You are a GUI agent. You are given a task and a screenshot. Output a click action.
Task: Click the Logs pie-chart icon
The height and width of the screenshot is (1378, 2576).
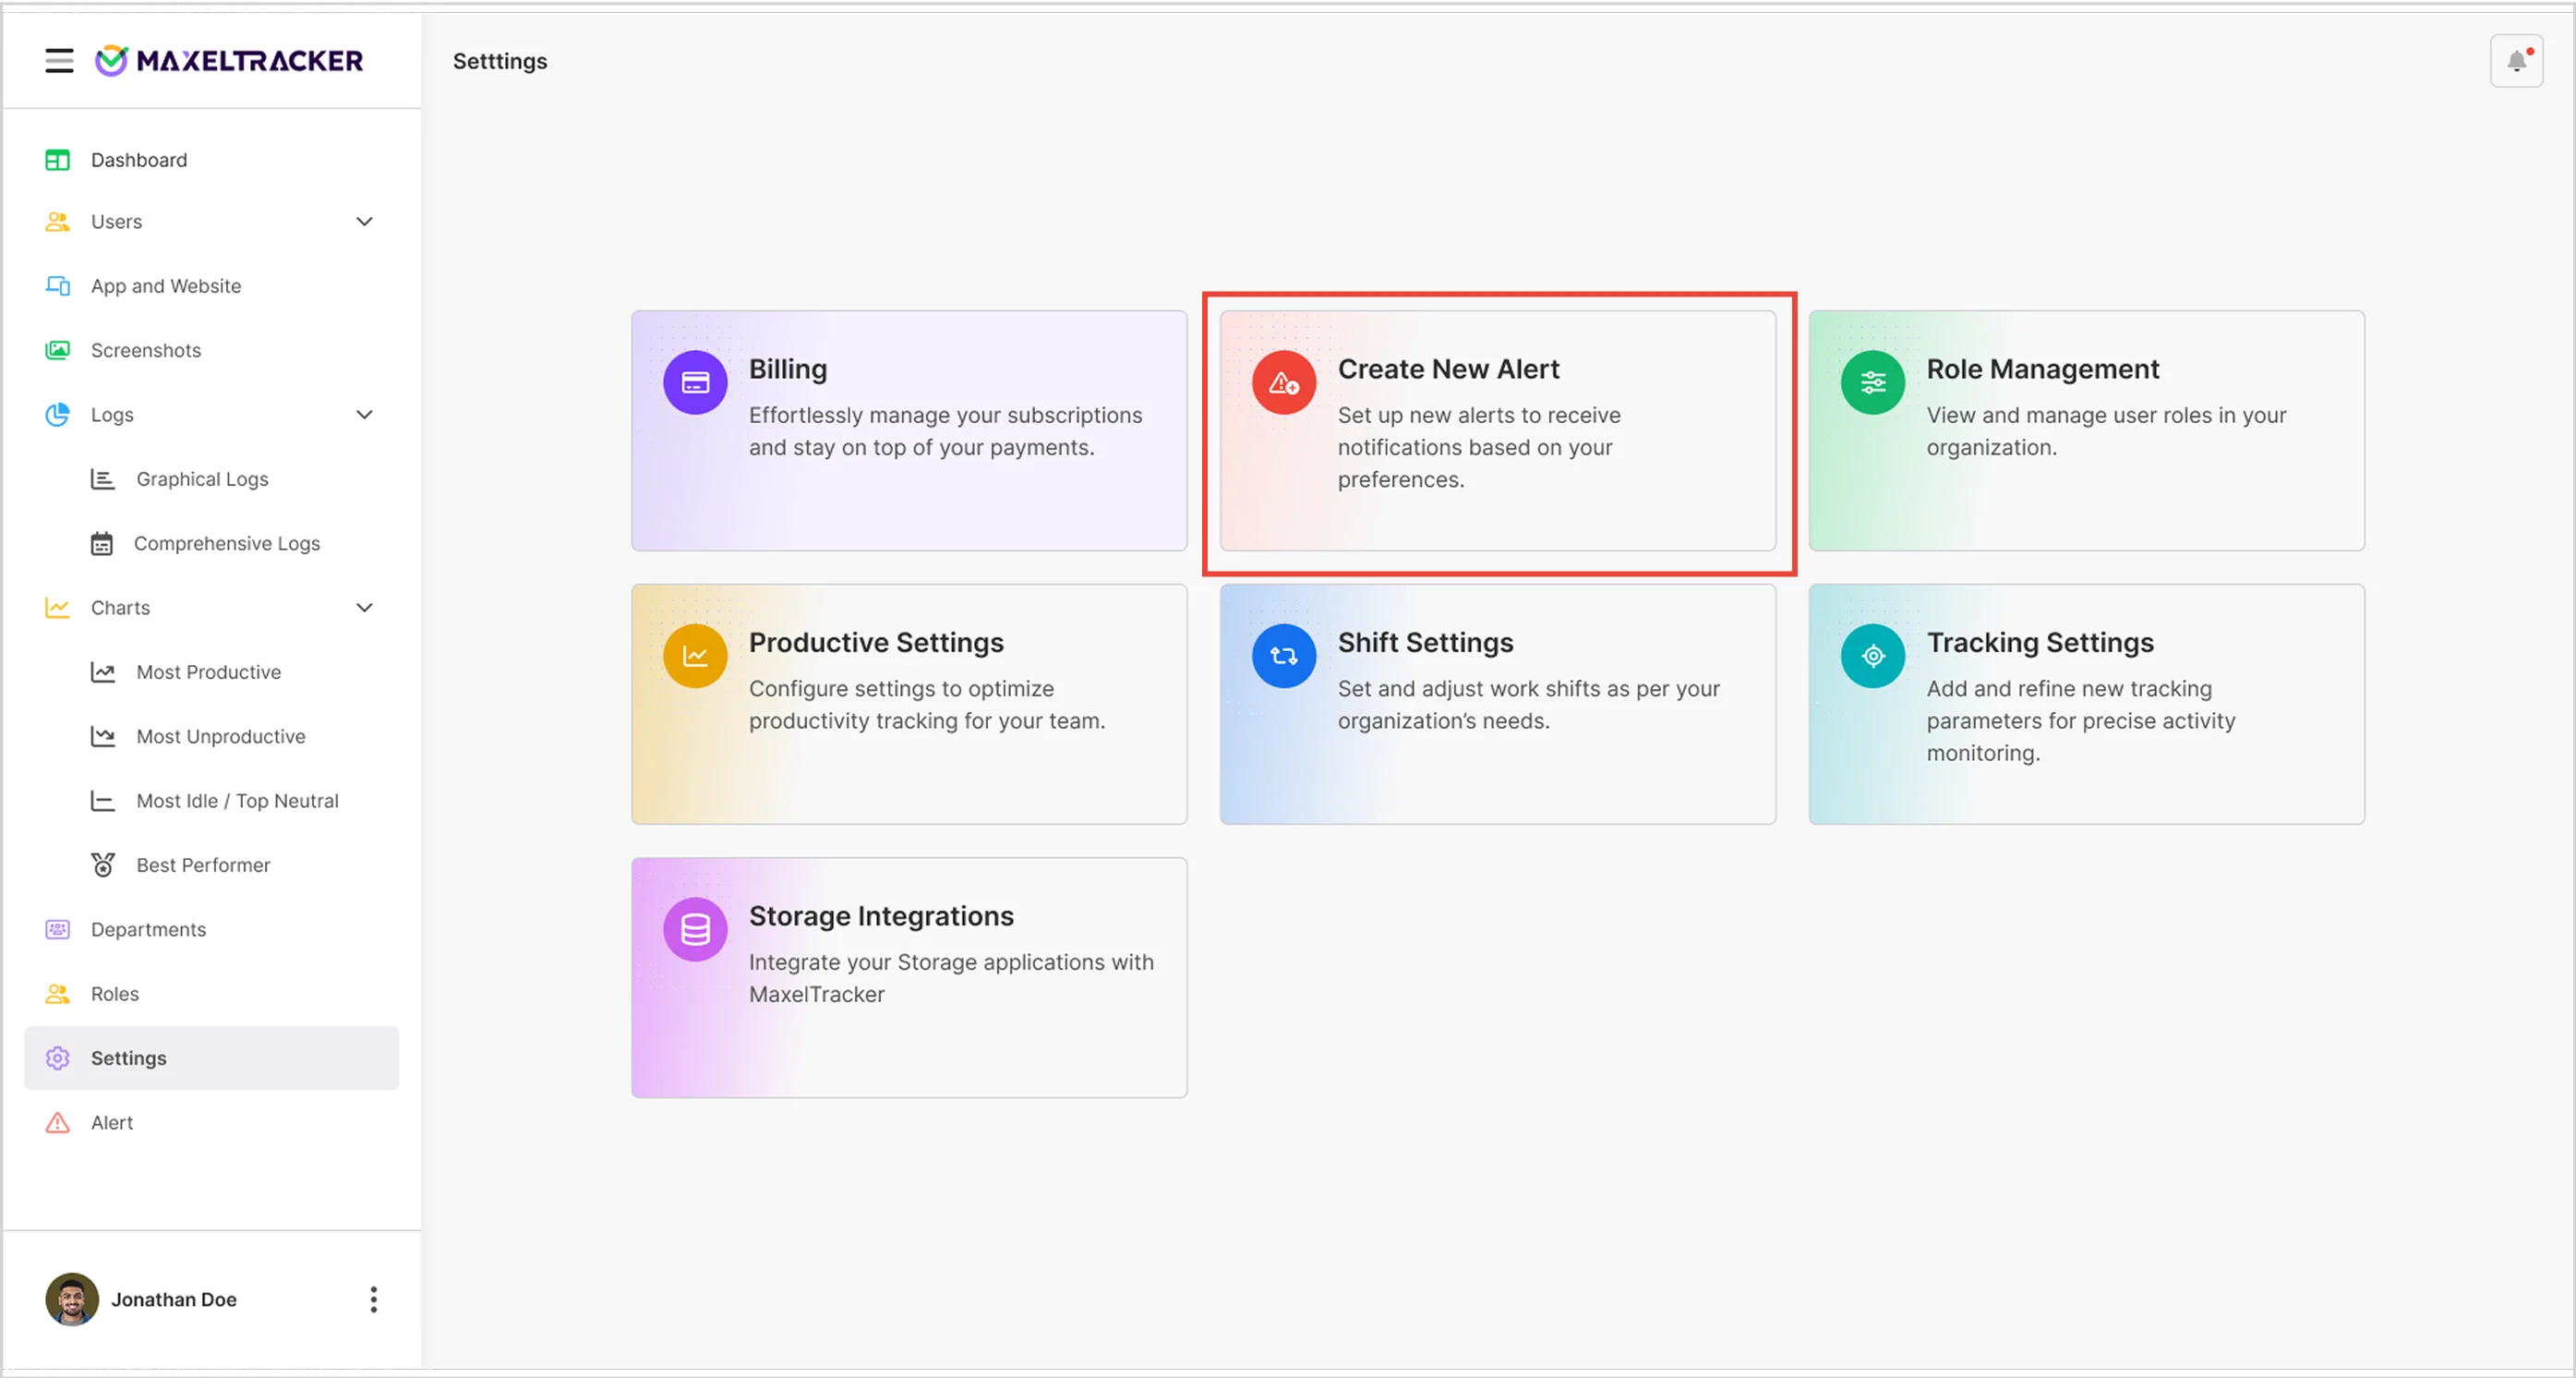[58, 414]
